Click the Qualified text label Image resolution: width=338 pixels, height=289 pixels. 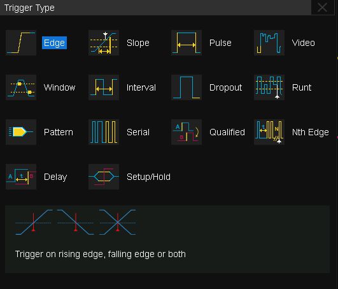[227, 132]
